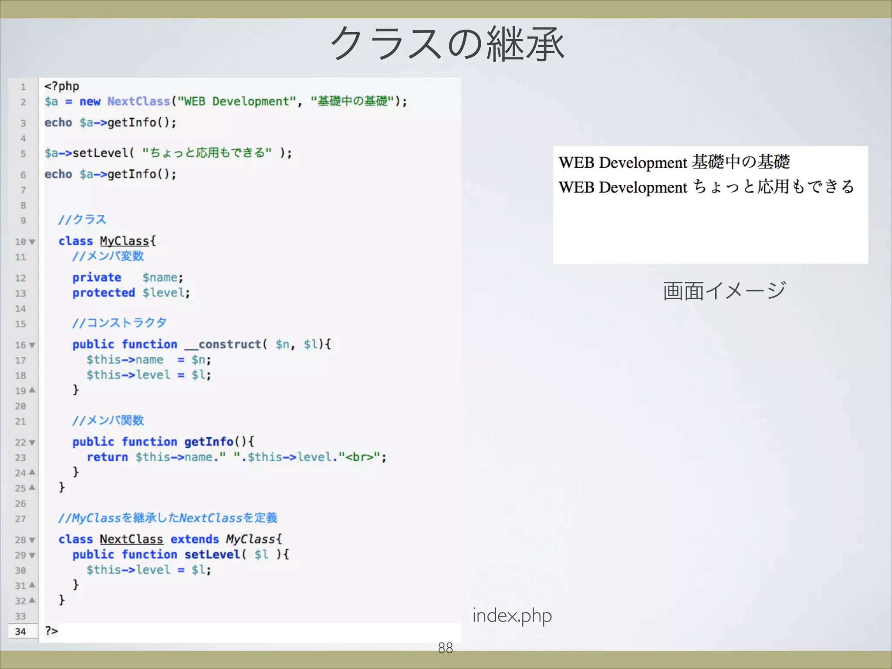Click the NextClass name in line 2
Viewport: 892px width, 669px height.
139,101
